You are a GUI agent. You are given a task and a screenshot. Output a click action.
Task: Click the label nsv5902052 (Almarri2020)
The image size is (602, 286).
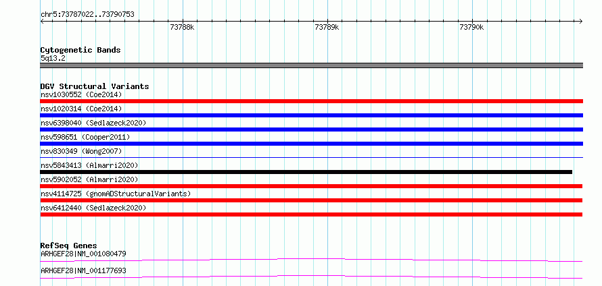pyautogui.click(x=89, y=179)
